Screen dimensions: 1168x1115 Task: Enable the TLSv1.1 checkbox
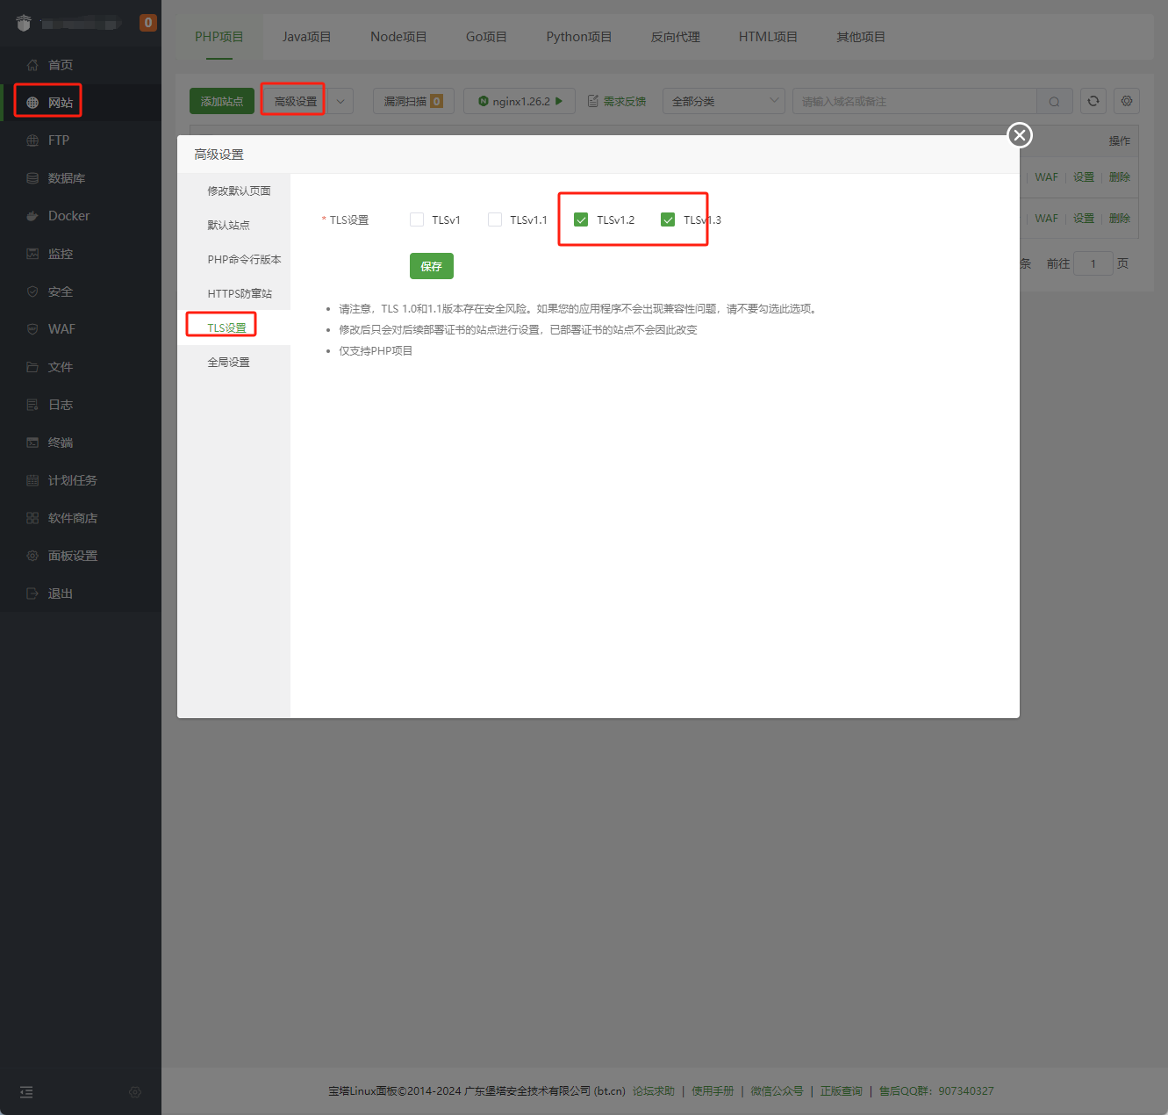(495, 219)
